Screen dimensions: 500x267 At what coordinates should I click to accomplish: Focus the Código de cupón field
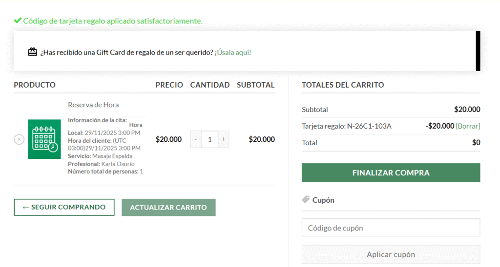tap(391, 228)
